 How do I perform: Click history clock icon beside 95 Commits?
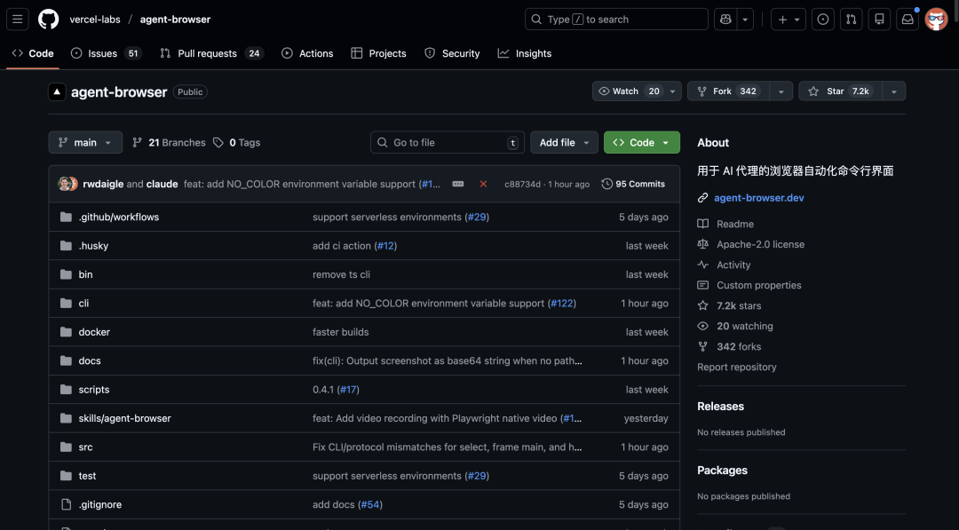606,184
